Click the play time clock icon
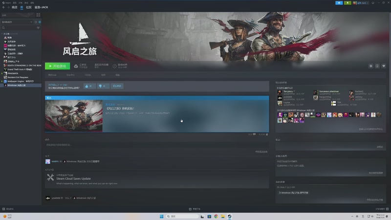 click(x=114, y=66)
